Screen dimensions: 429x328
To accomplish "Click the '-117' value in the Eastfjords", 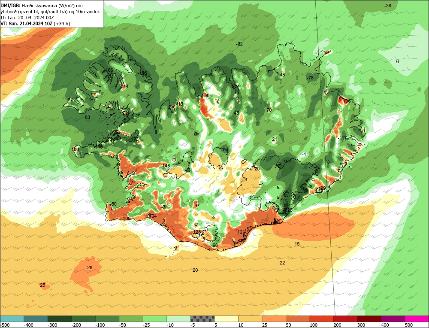I will (x=342, y=138).
